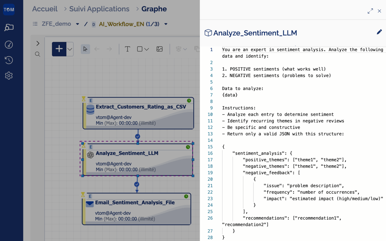Open the ZFE_demo dropdown
386x241 pixels.
pos(77,24)
